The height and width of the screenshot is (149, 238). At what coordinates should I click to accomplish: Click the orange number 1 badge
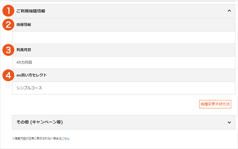tap(8, 11)
